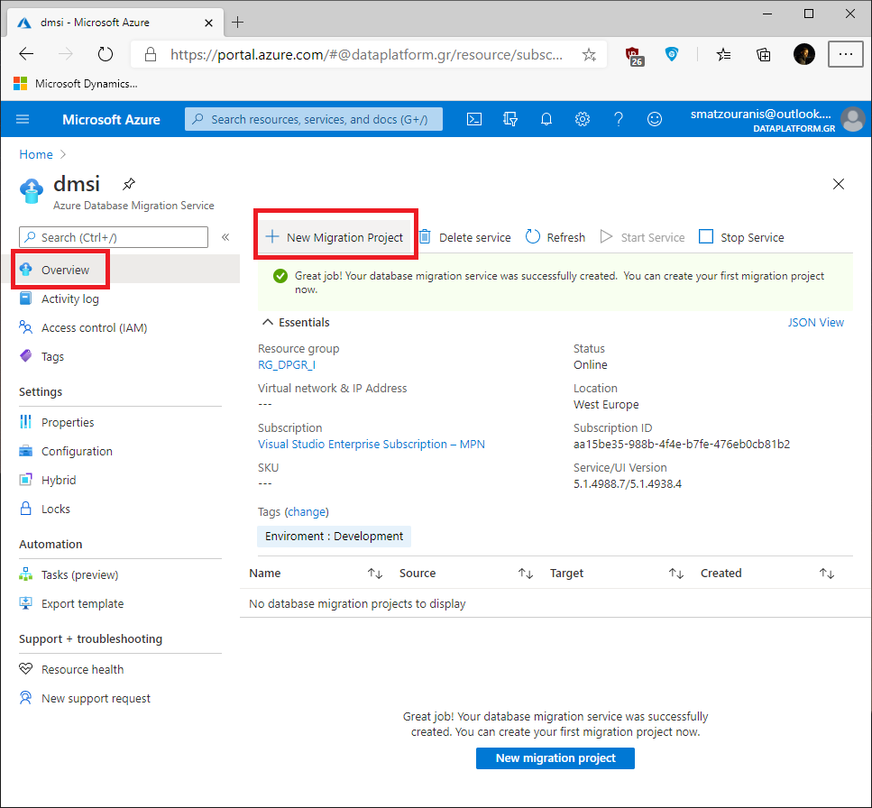
Task: Click the Azure global search bar
Action: click(314, 119)
